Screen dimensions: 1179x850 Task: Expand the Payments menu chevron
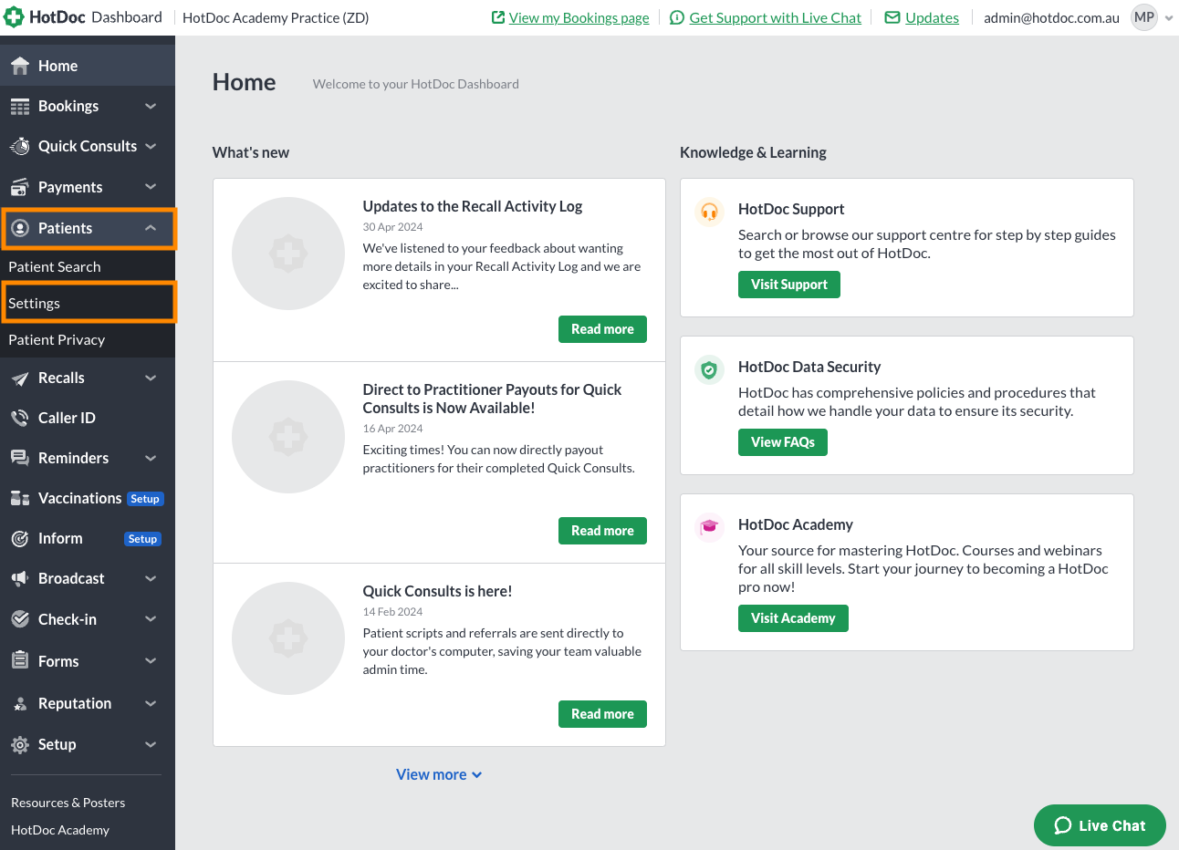click(x=151, y=187)
